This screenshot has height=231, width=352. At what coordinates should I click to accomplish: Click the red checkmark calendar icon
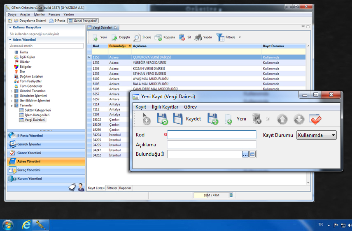315,119
